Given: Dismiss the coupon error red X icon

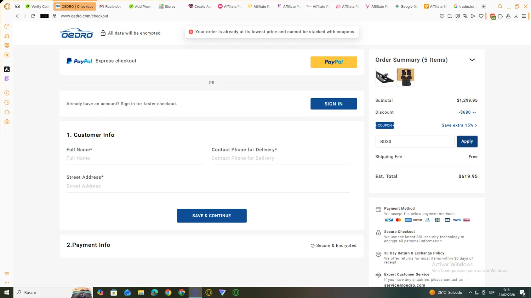Looking at the screenshot, I should click(x=191, y=32).
